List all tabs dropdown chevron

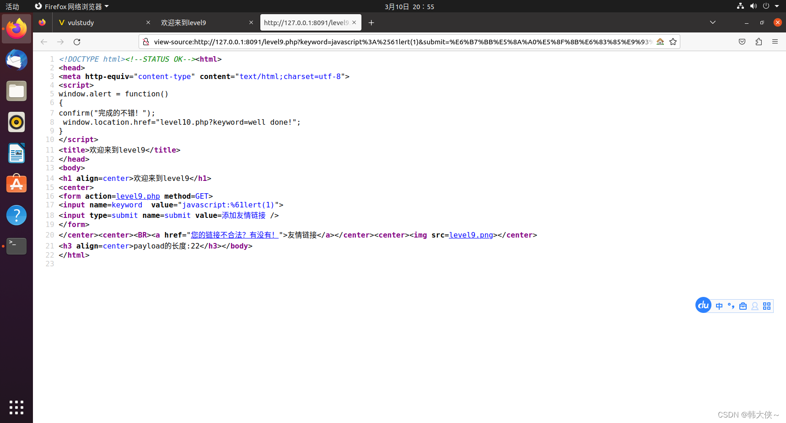pos(713,22)
